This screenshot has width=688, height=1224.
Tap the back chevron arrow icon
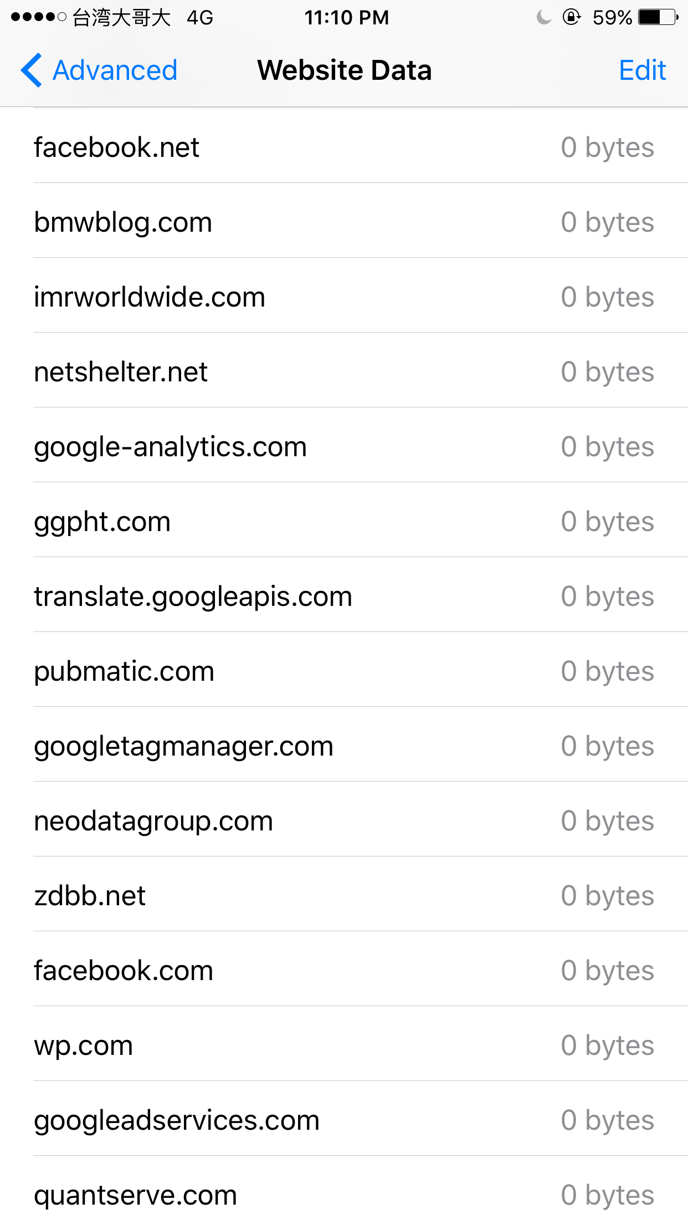coord(32,70)
